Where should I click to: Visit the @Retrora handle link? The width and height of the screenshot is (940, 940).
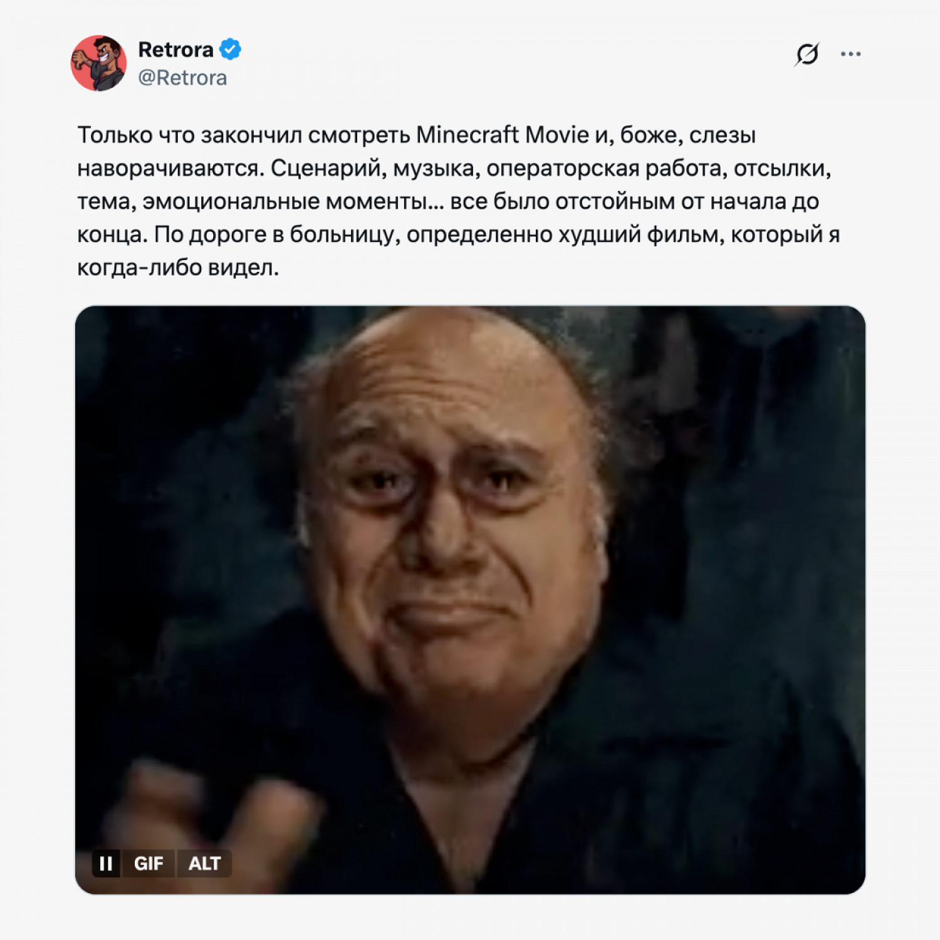coord(182,78)
